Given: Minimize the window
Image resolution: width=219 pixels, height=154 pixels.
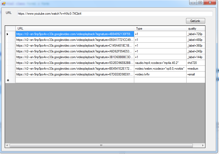Looking at the screenshot, I should tap(193, 3).
